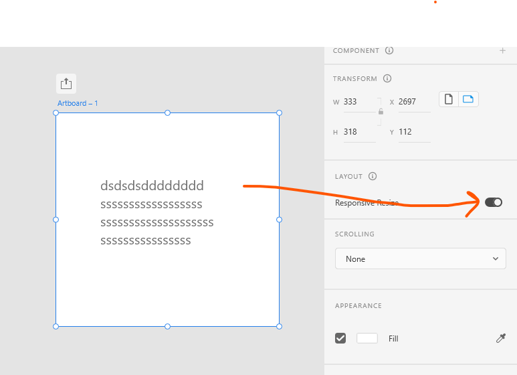Uncheck the Fill checkbox

(340, 338)
